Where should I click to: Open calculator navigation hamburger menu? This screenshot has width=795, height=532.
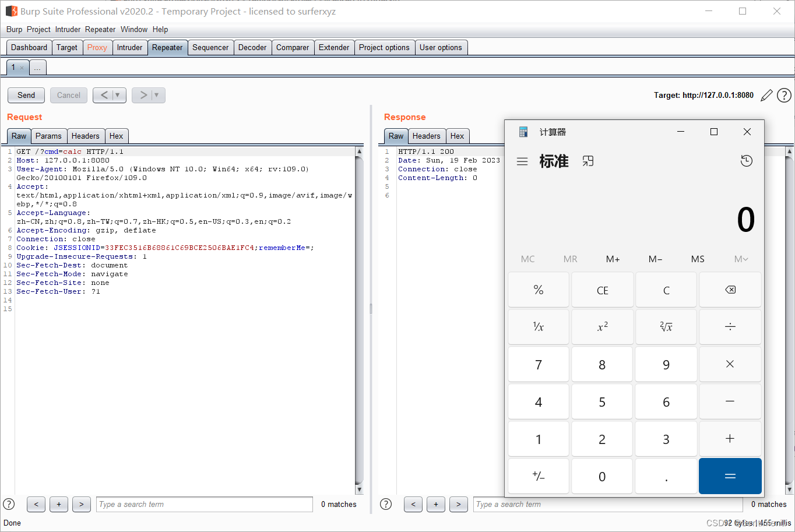pyautogui.click(x=522, y=161)
